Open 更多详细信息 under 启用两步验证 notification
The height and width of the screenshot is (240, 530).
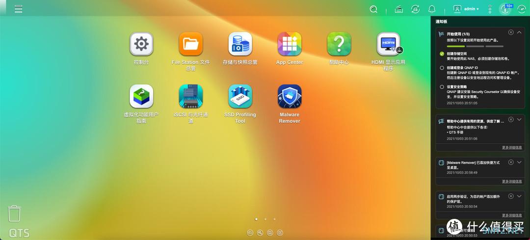(512, 215)
